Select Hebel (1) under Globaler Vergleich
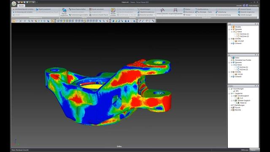Viewport: 270px width, 152px height. (243, 103)
